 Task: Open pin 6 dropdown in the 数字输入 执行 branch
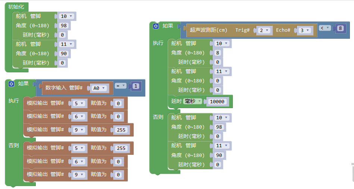79,116
